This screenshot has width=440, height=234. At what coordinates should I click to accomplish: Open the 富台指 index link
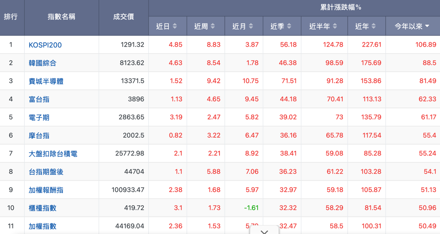pyautogui.click(x=39, y=99)
